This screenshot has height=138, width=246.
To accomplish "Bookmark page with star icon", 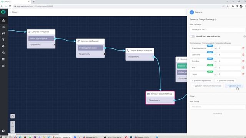I will tap(228, 6).
